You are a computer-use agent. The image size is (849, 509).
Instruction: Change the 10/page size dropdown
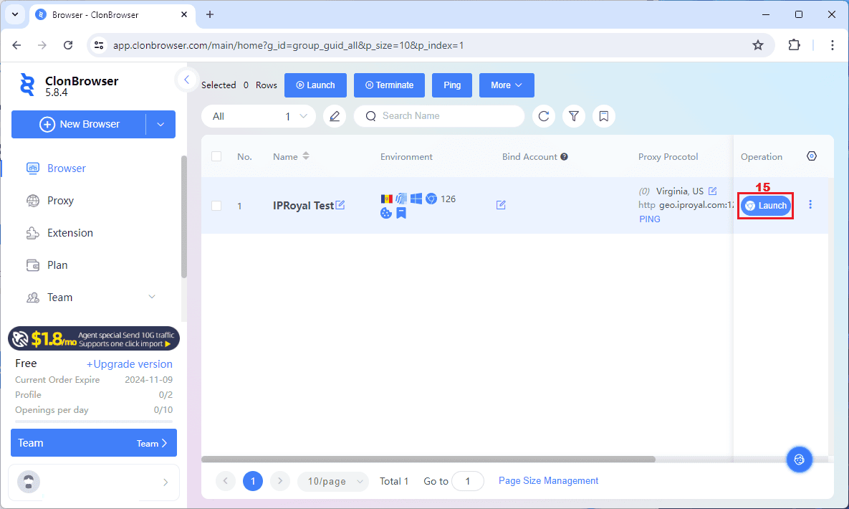(x=333, y=481)
